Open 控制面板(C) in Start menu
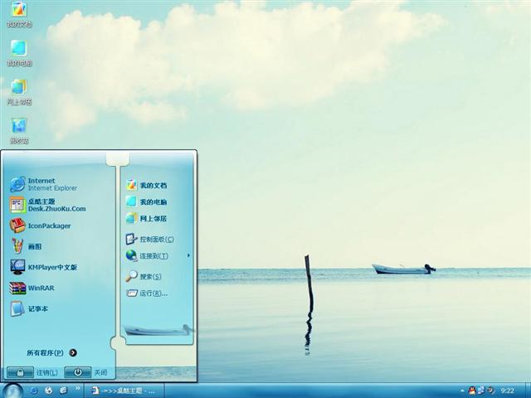 point(155,239)
